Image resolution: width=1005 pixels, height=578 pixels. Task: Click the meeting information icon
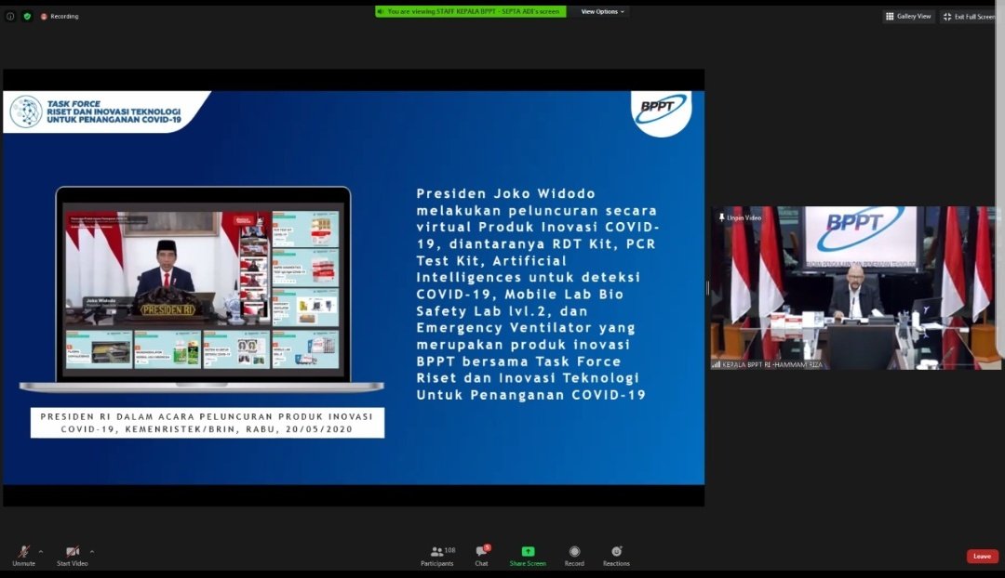tap(10, 16)
